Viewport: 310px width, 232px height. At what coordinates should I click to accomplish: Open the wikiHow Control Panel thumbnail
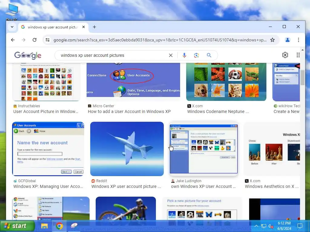(286, 82)
